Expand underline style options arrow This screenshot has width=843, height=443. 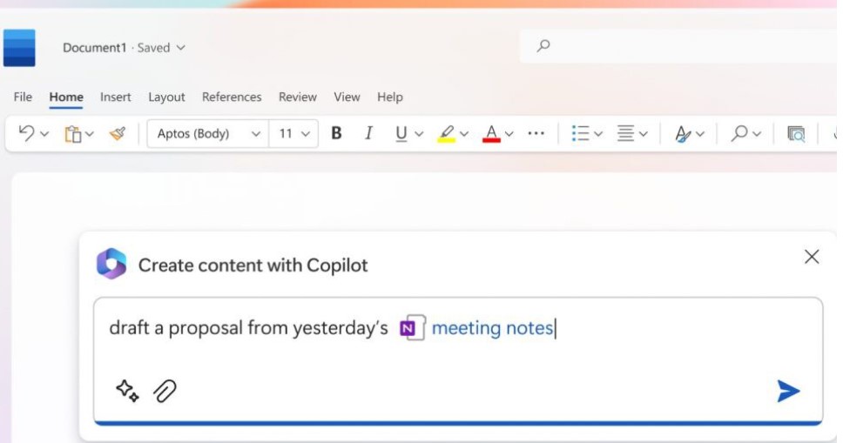[420, 134]
